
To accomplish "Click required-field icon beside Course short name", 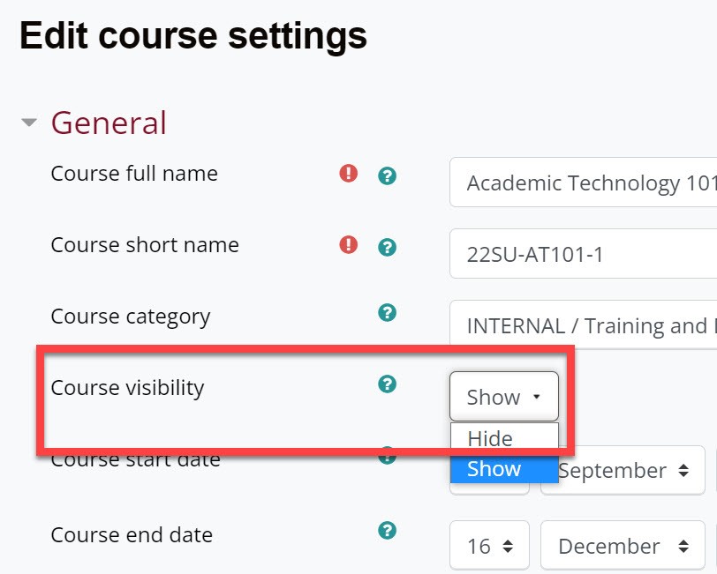I will (349, 245).
